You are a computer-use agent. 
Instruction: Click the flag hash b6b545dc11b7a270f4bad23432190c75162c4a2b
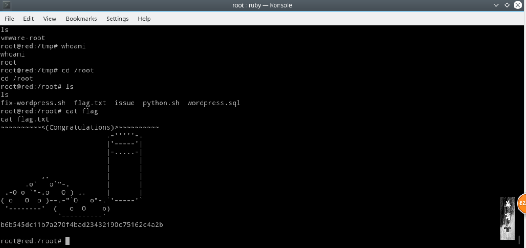coord(82,225)
